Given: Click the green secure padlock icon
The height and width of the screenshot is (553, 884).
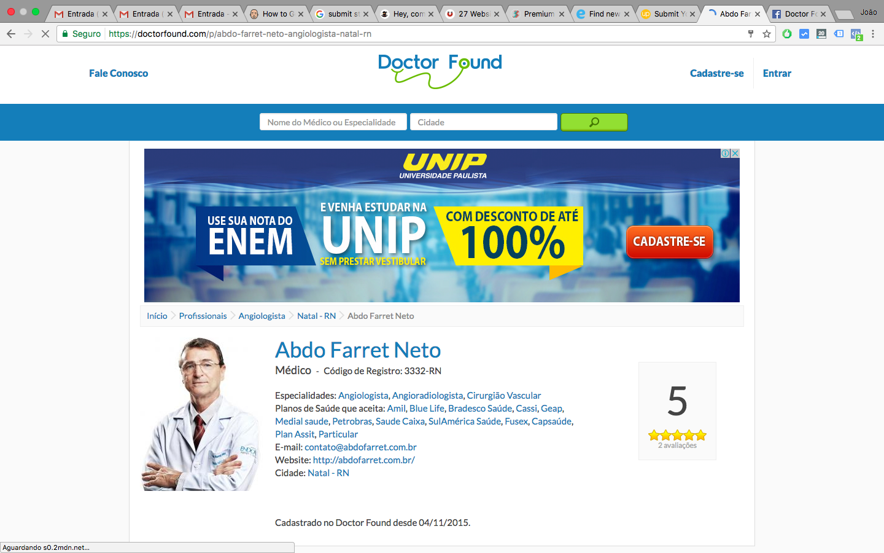Looking at the screenshot, I should 65,34.
